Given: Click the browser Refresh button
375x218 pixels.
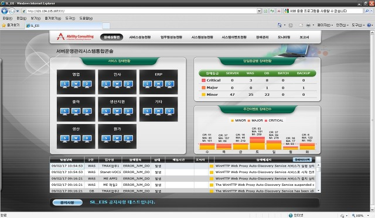Looking at the screenshot, I should (x=272, y=11).
